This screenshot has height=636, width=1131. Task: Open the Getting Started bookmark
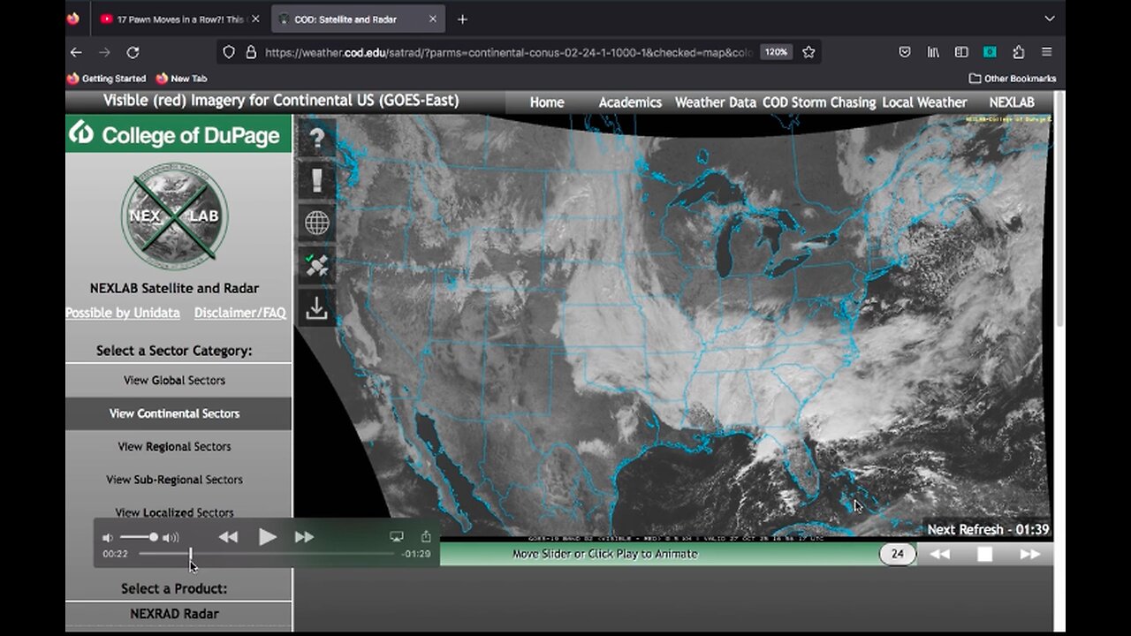coord(106,79)
